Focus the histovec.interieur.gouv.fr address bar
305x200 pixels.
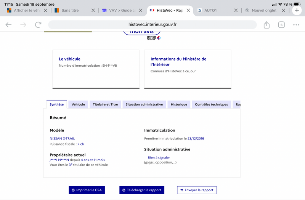point(152,24)
